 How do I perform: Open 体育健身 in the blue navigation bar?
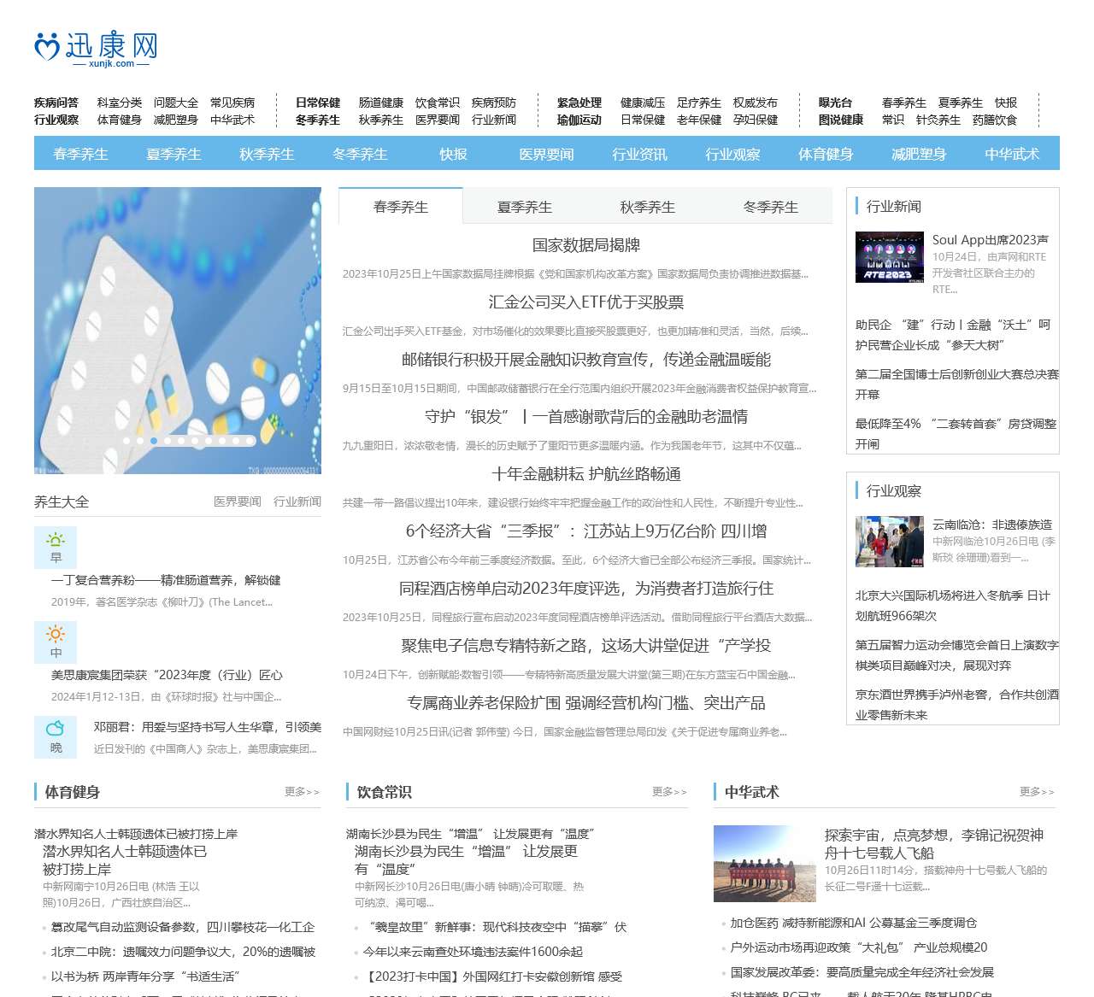click(826, 154)
